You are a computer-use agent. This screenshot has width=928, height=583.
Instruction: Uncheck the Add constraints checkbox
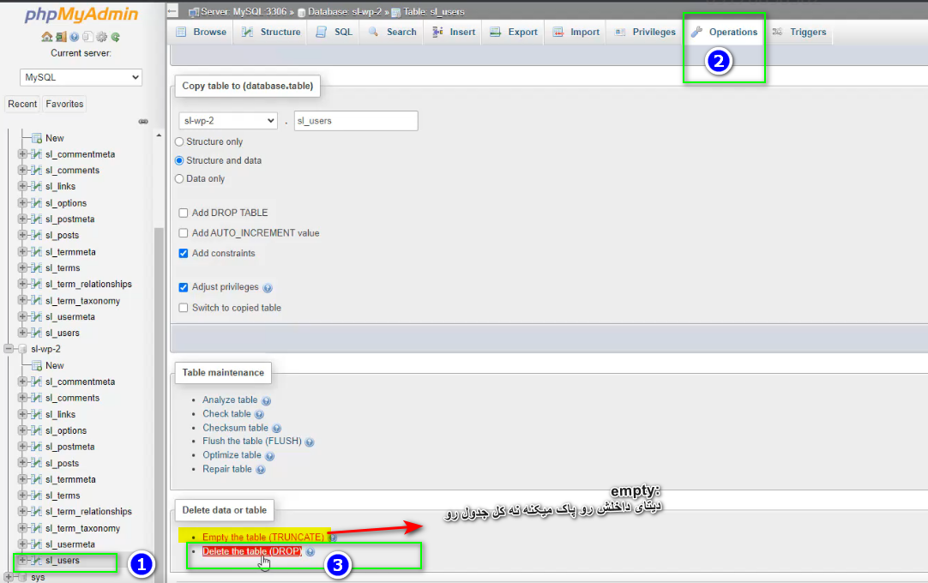click(x=184, y=253)
